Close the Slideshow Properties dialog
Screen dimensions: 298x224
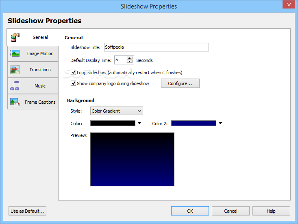(289, 4)
